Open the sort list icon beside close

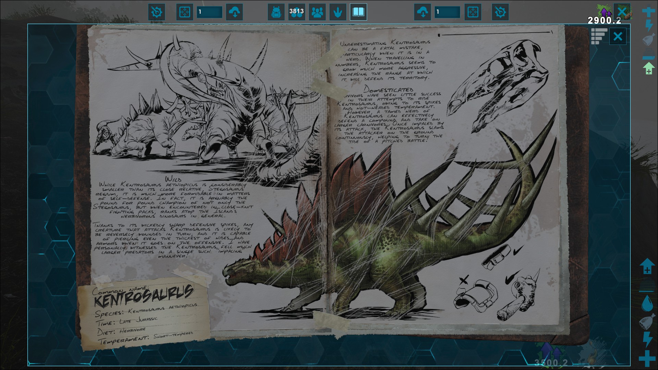599,36
